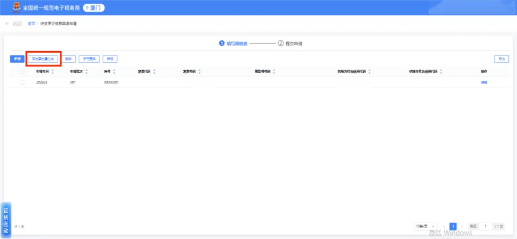Viewport: 517px width, 239px height.
Task: Sort by the 发票代码 column arrows
Action: pyautogui.click(x=154, y=72)
